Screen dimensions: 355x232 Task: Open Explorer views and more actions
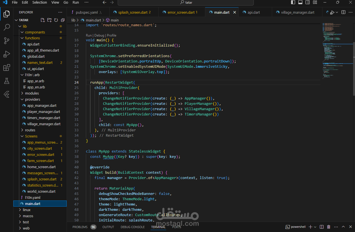click(60, 12)
